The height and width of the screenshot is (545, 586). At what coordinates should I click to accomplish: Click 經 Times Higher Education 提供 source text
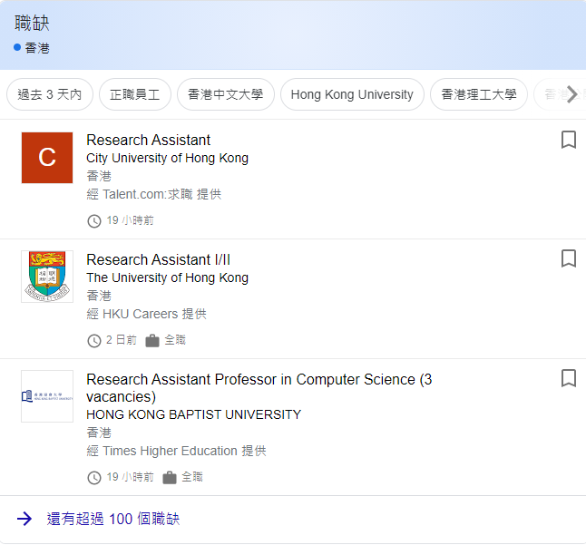tap(176, 451)
